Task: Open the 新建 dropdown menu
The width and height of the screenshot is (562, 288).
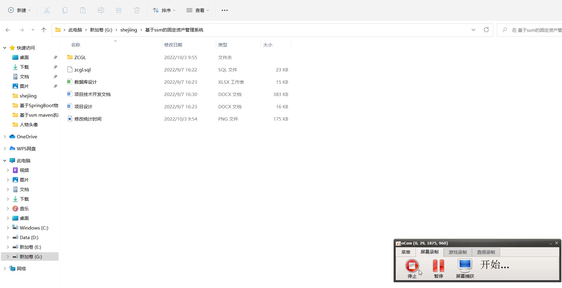Action: (20, 10)
